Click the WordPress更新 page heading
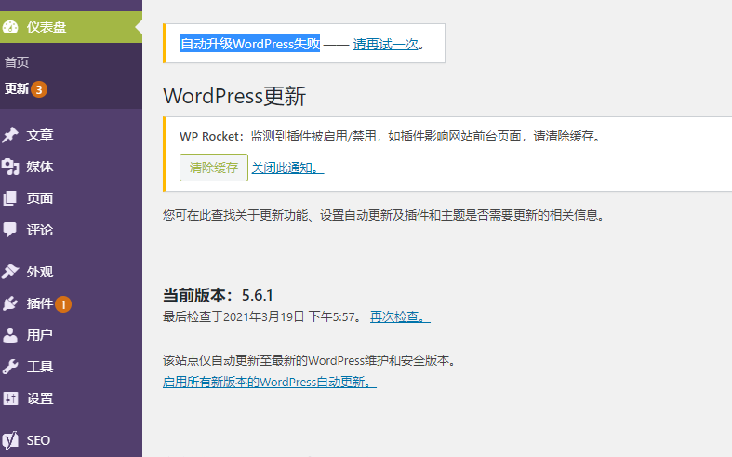The height and width of the screenshot is (457, 732). point(234,96)
